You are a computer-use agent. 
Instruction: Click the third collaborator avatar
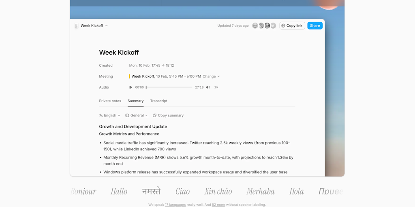point(267,25)
